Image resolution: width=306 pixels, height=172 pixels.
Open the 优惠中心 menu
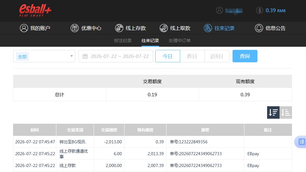click(x=86, y=28)
